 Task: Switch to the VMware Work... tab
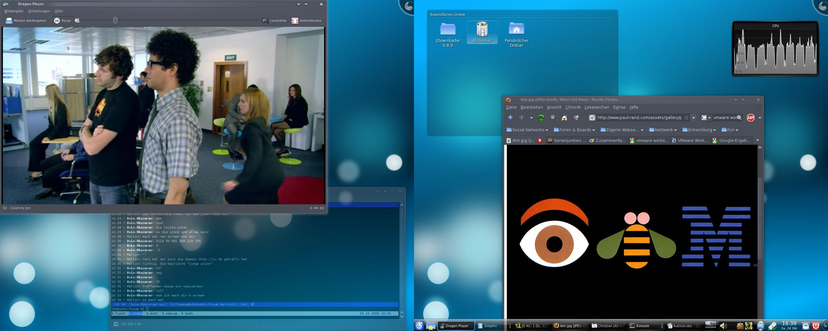690,140
